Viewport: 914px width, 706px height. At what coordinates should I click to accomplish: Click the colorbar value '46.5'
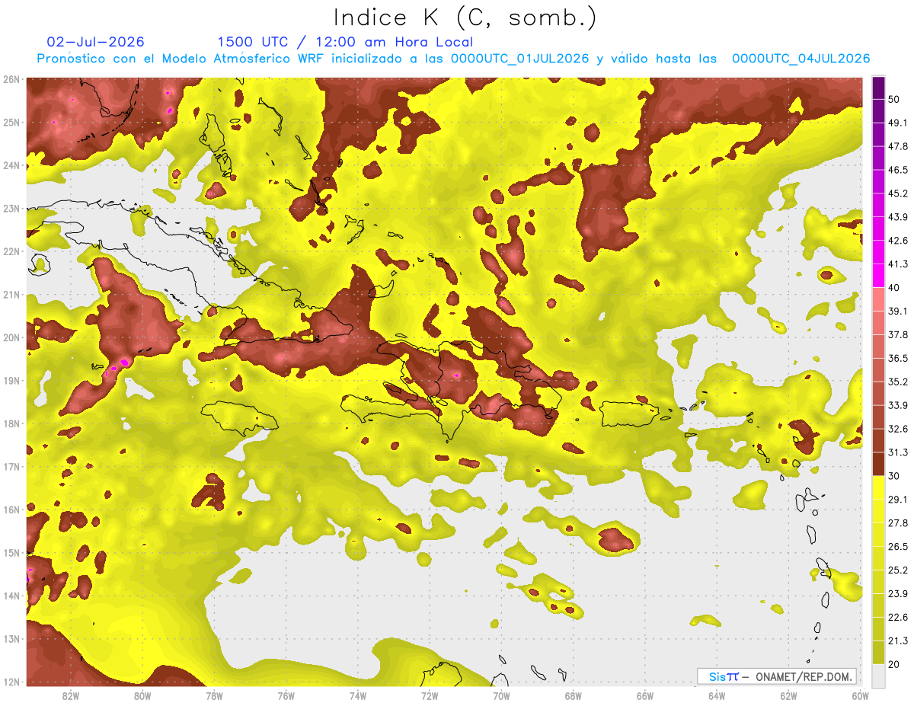tap(897, 170)
